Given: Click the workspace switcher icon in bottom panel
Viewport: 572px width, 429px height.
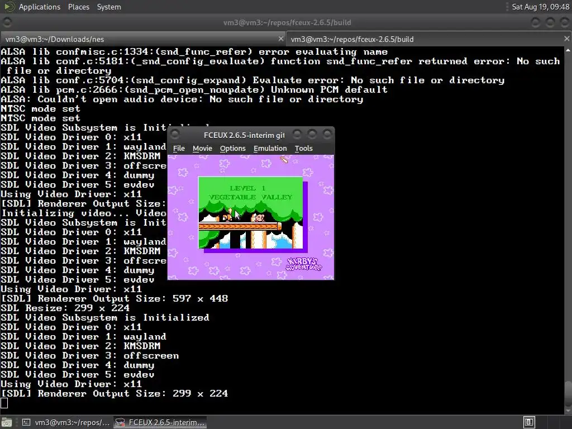Looking at the screenshot, I should 529,422.
